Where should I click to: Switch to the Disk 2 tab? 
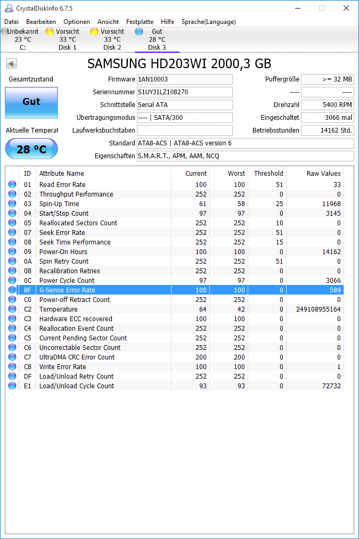click(x=112, y=39)
